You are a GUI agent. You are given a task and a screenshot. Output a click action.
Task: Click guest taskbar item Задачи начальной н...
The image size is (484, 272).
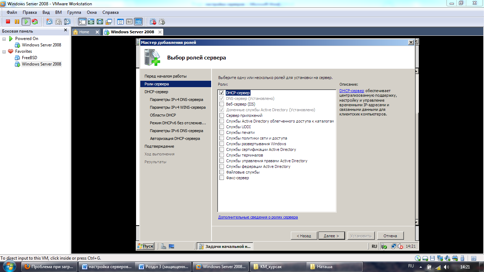click(x=225, y=246)
